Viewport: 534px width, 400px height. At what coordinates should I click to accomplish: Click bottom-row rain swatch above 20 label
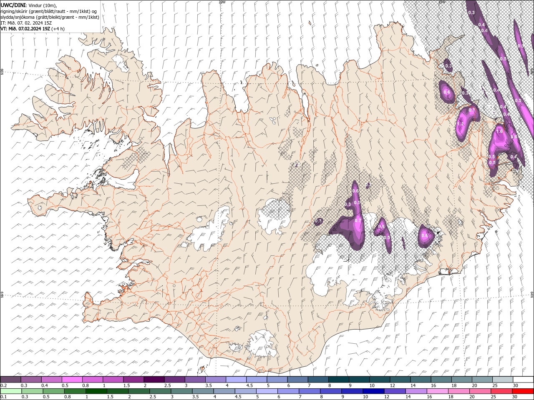480,391
